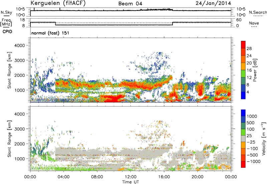
Task: Click the blue bottom of power color bar
Action: coord(243,95)
